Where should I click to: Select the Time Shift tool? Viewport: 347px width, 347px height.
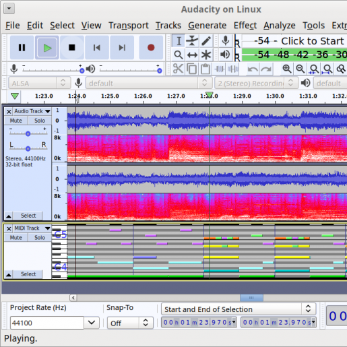192,55
